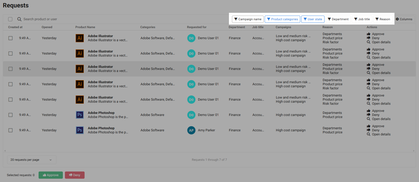Viewport: 419px width, 182px height.
Task: Select the fourth Adobe Illustrator request checkbox
Action: (10, 84)
